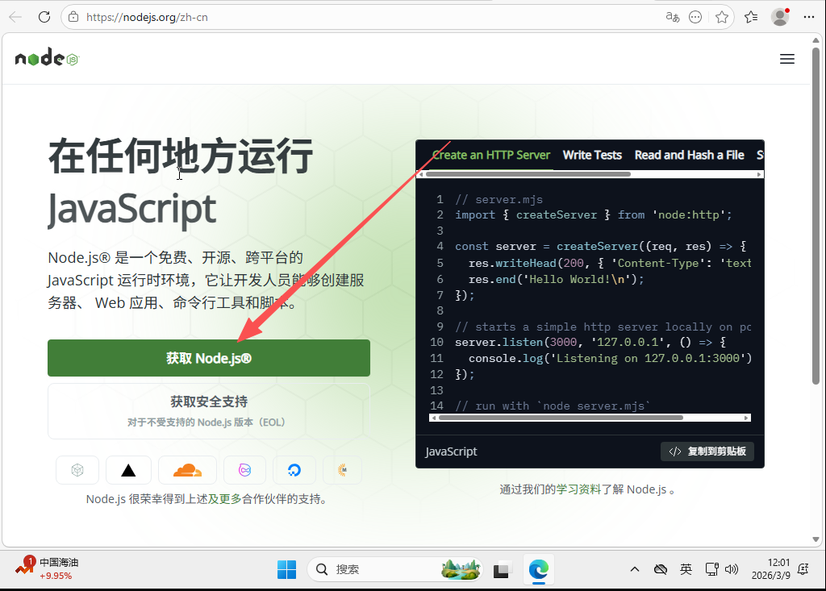Click 复制到剪贴板 to copy code
The image size is (826, 591).
[707, 452]
